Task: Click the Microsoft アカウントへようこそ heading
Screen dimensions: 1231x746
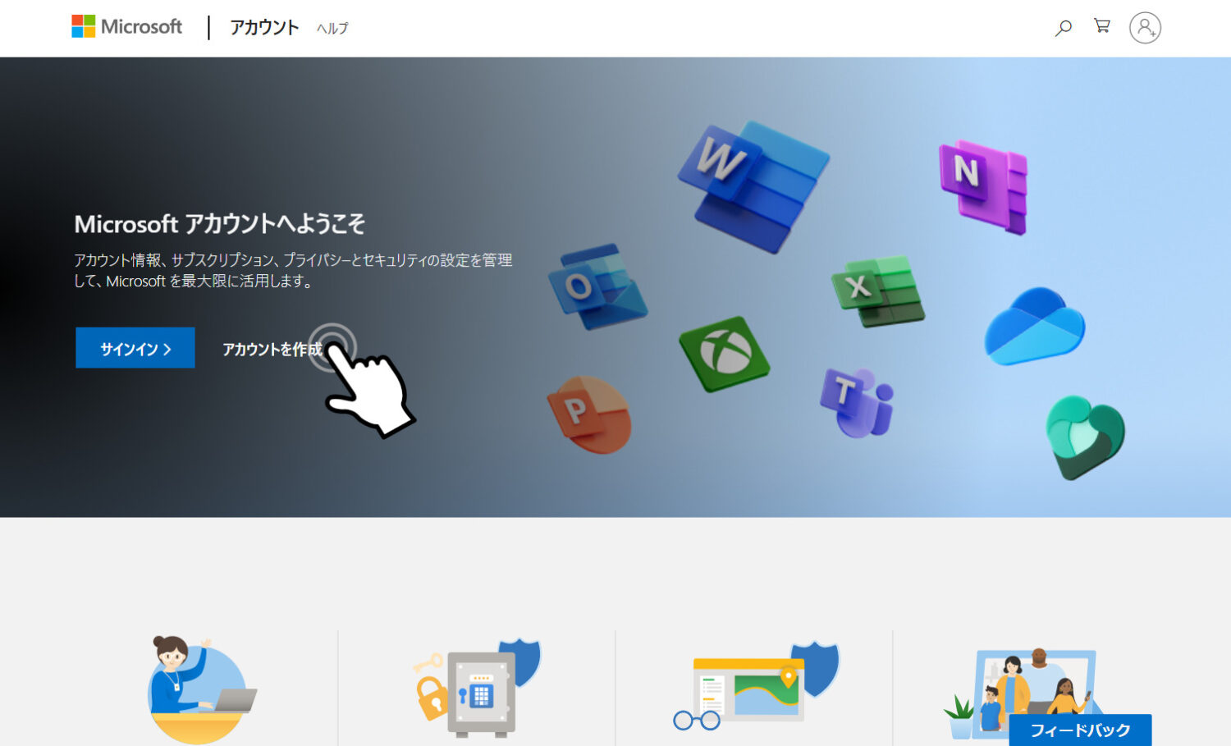Action: pos(219,224)
